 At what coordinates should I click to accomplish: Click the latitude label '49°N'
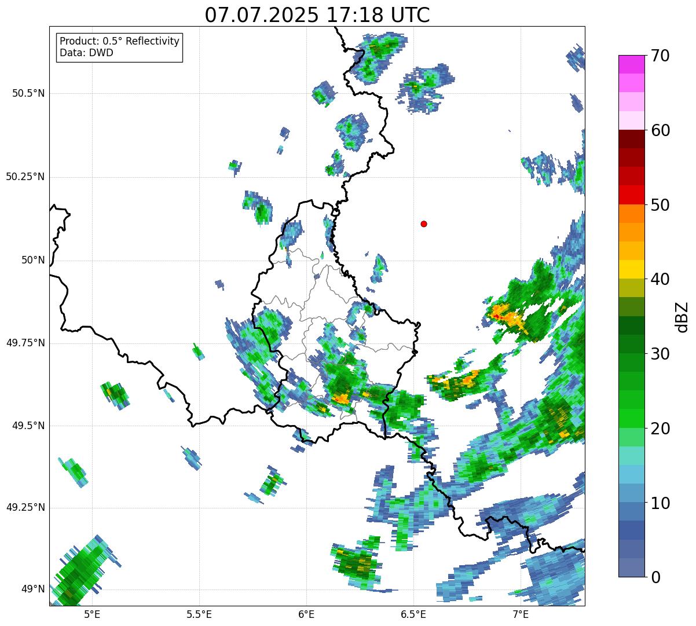33,590
